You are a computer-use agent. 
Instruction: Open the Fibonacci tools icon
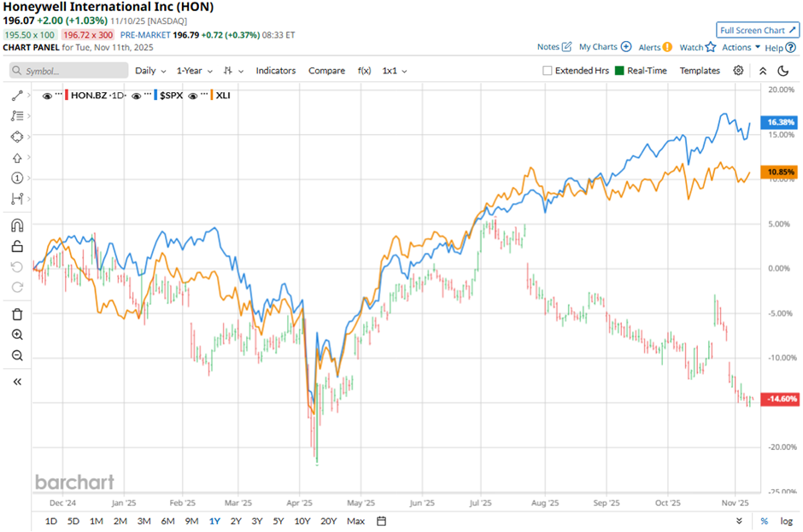coord(17,116)
